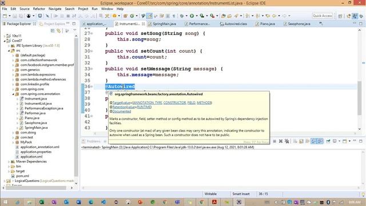Switch to the Autowired.class editor tab
Viewport: 366px width, 206px height.
click(233, 24)
